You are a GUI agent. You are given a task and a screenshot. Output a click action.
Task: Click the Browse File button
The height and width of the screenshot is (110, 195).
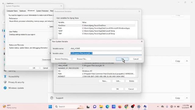tap(82, 59)
